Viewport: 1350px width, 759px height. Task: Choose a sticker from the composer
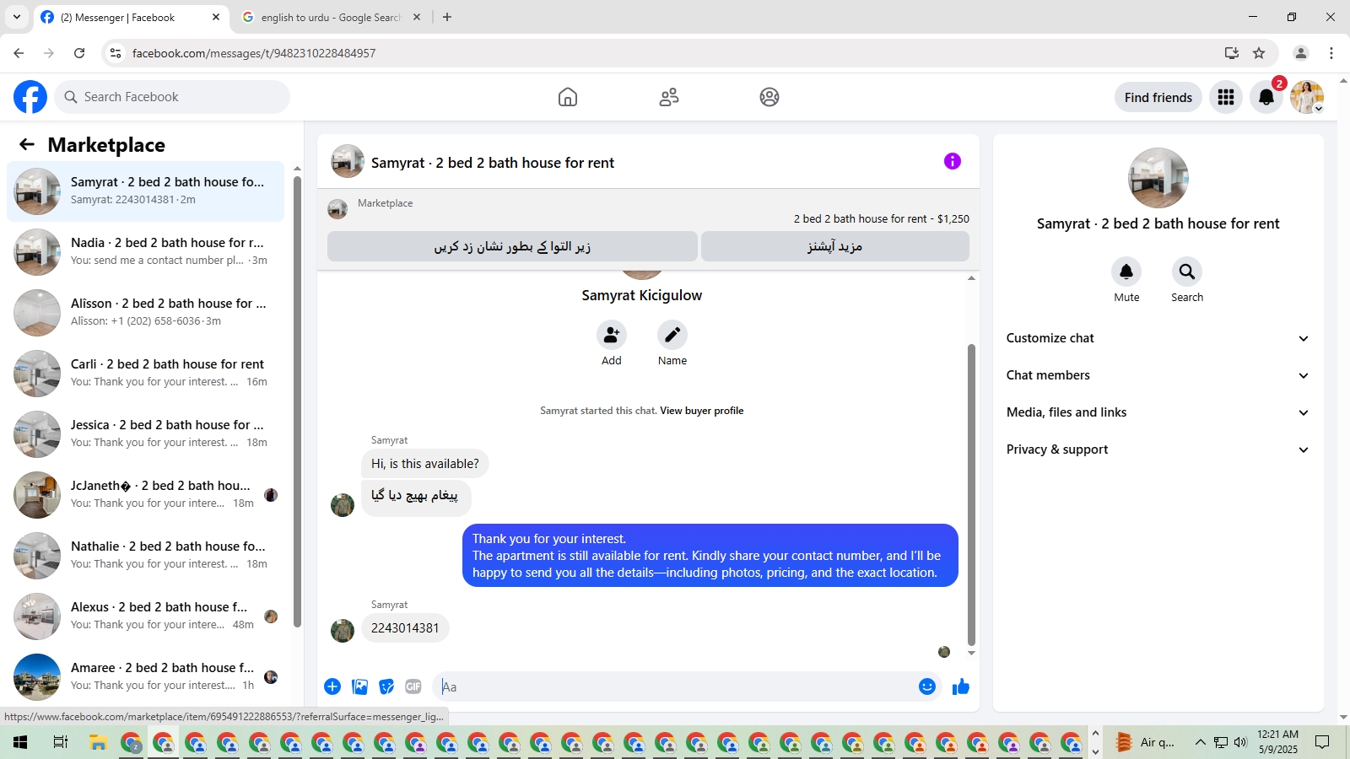pos(386,686)
